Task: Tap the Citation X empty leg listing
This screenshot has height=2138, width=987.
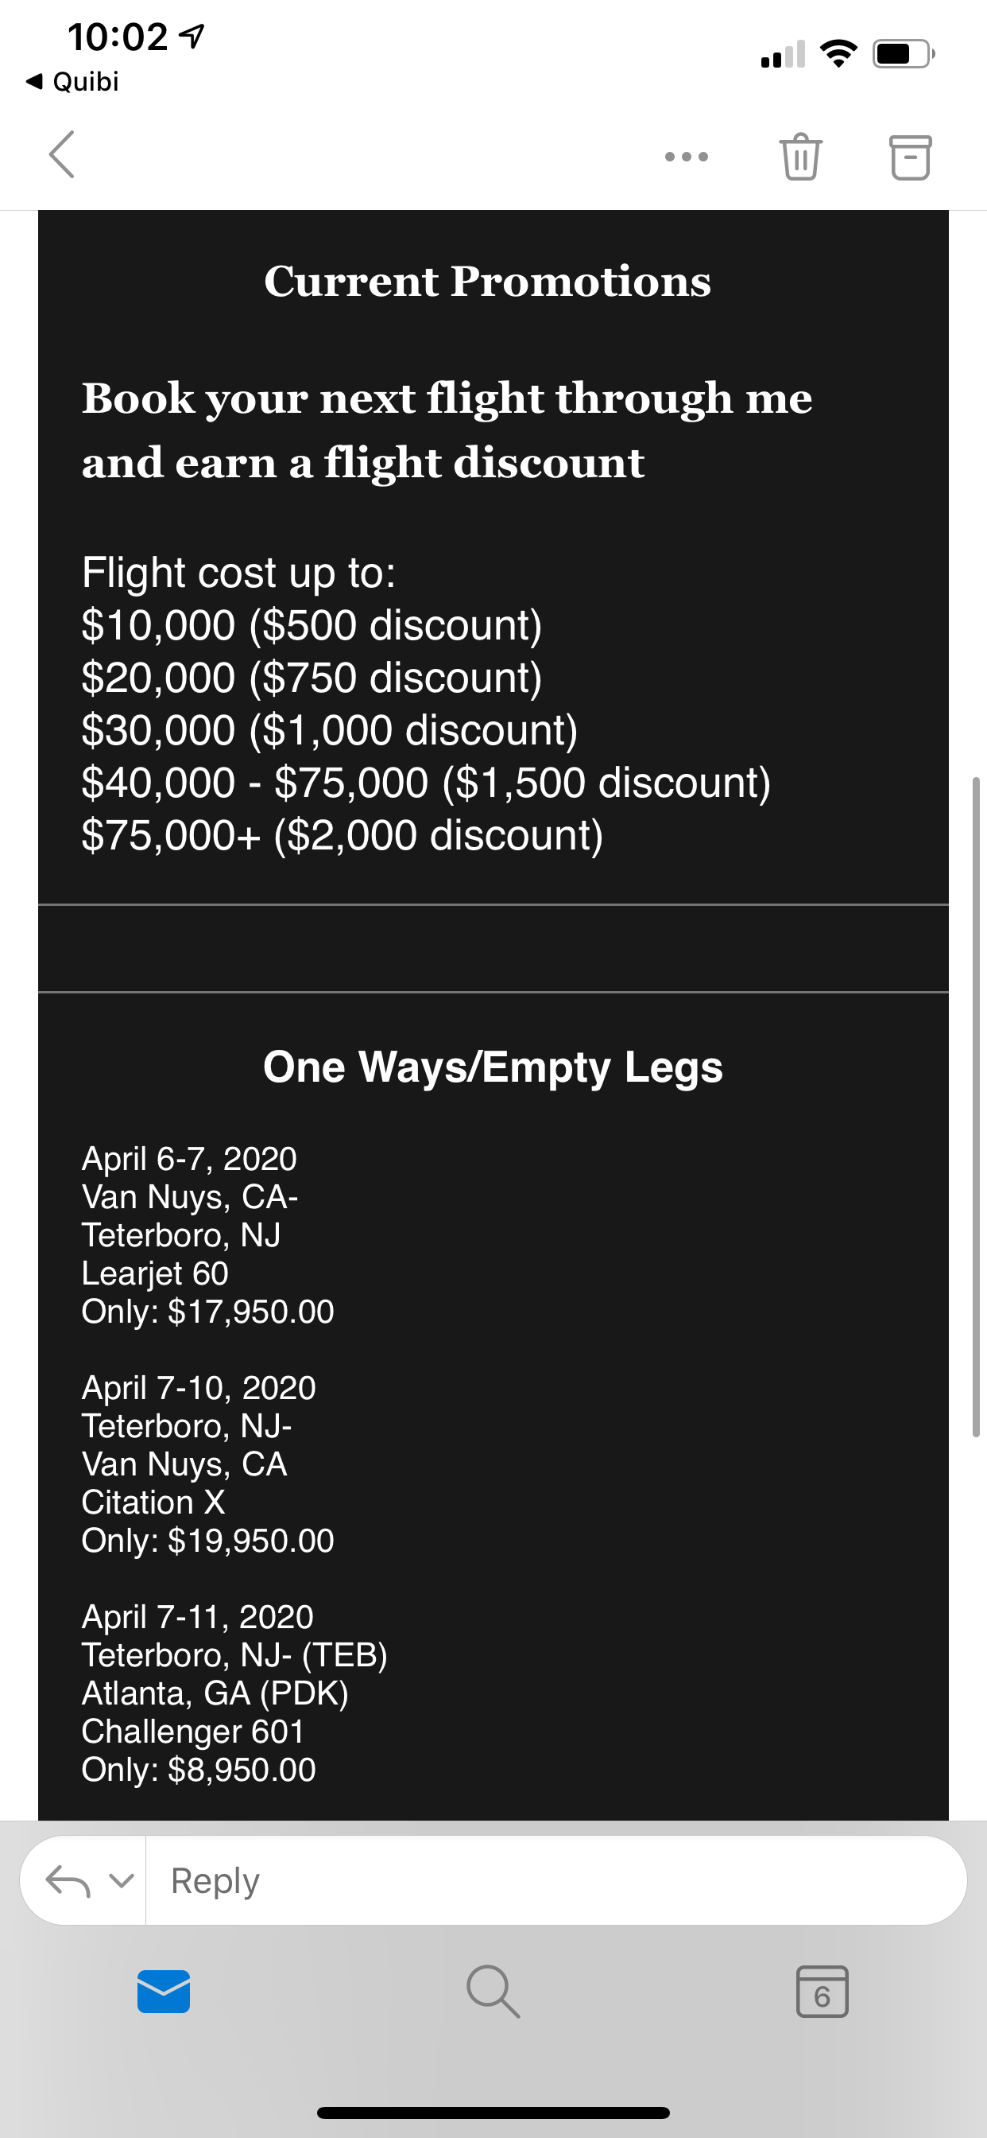Action: coord(207,1464)
